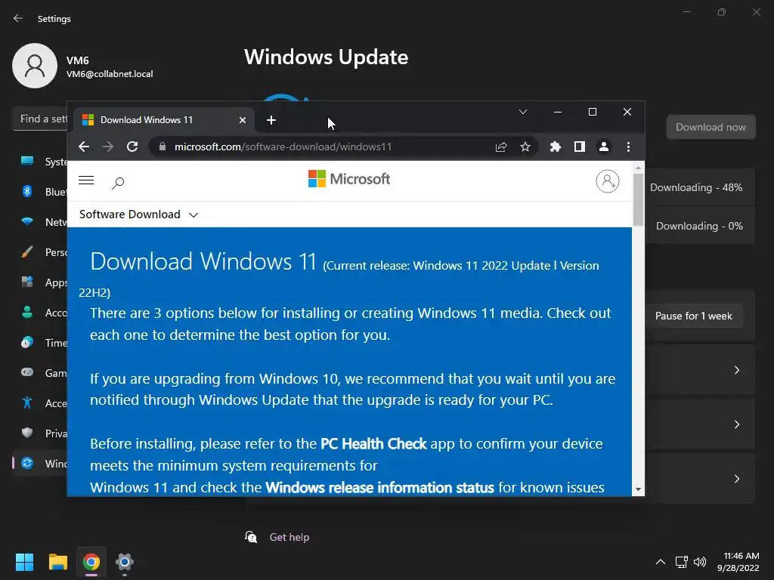The image size is (774, 580).
Task: Click Get help chat icon
Action: pyautogui.click(x=251, y=537)
